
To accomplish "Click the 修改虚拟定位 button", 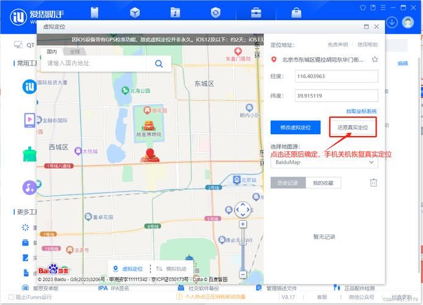I will point(296,127).
